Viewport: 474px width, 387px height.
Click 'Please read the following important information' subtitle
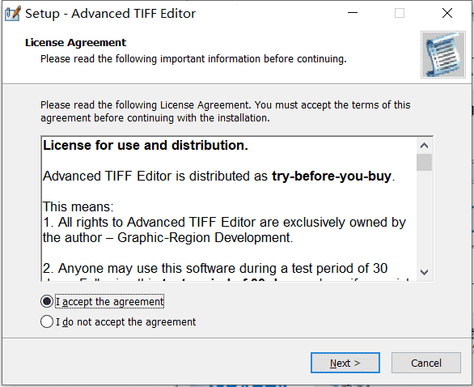tap(193, 59)
